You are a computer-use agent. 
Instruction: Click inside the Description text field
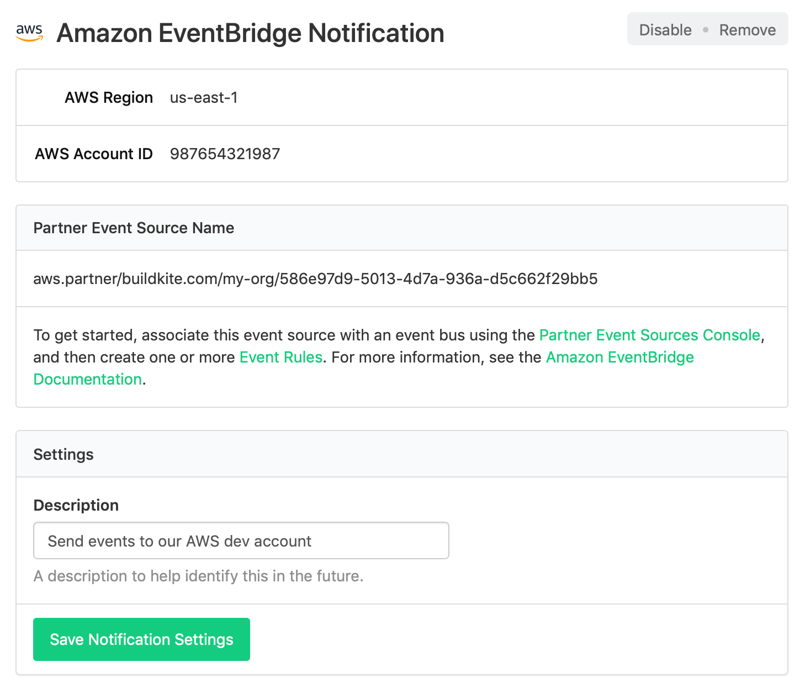[241, 540]
